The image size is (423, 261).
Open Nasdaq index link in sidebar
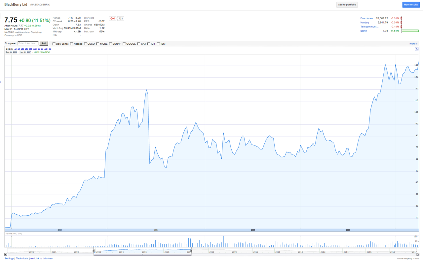click(x=365, y=22)
